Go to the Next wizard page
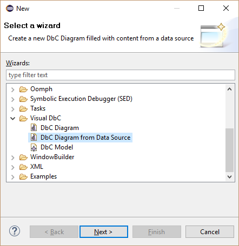The height and width of the screenshot is (246, 239). (x=104, y=232)
